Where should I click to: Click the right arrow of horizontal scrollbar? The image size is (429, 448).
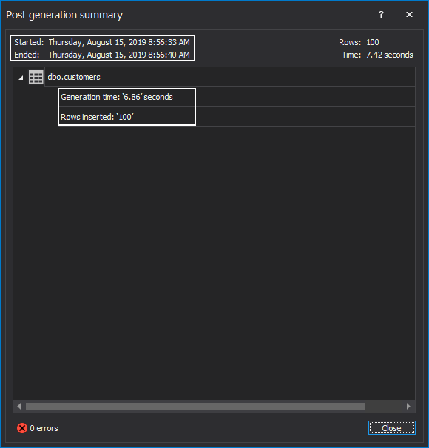pos(409,406)
